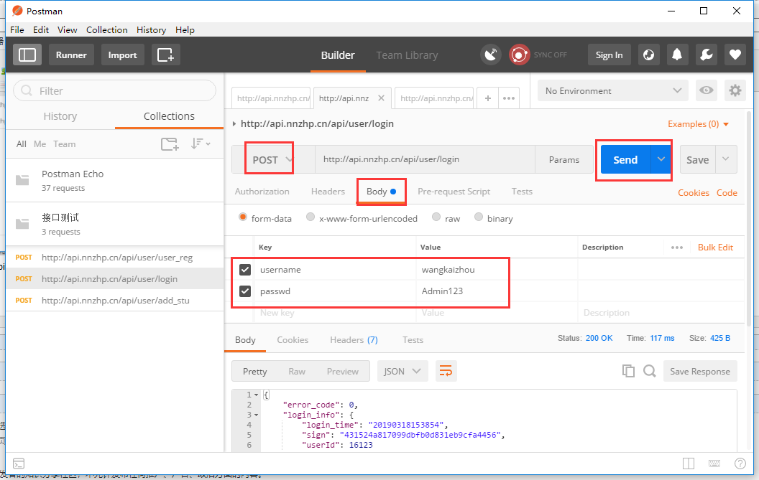Viewport: 759px width, 480px height.
Task: Click the heart icon in header
Action: pos(735,55)
